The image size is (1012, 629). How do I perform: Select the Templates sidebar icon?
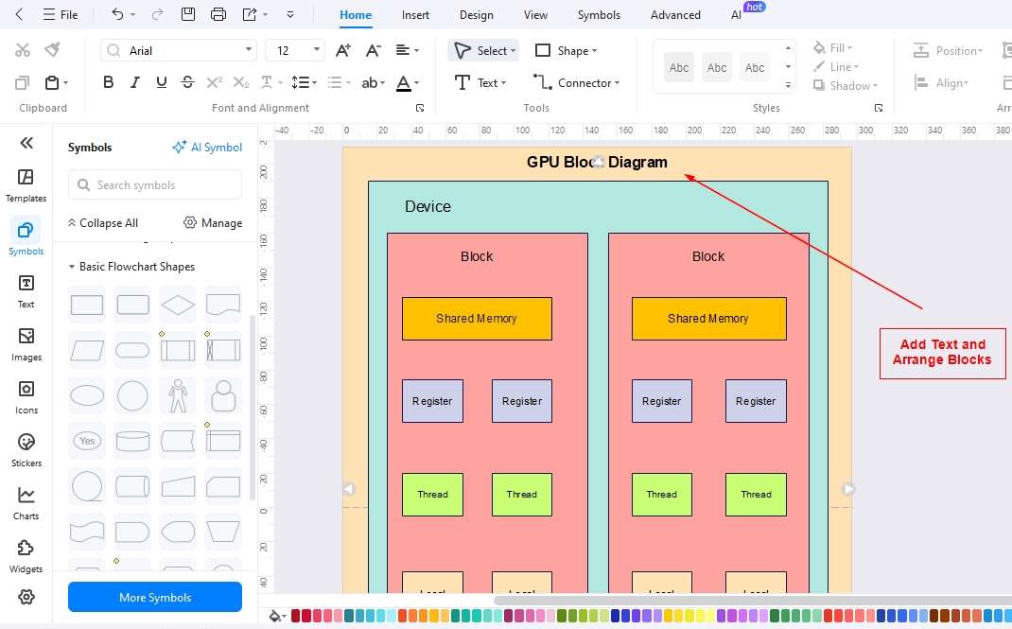pos(26,182)
